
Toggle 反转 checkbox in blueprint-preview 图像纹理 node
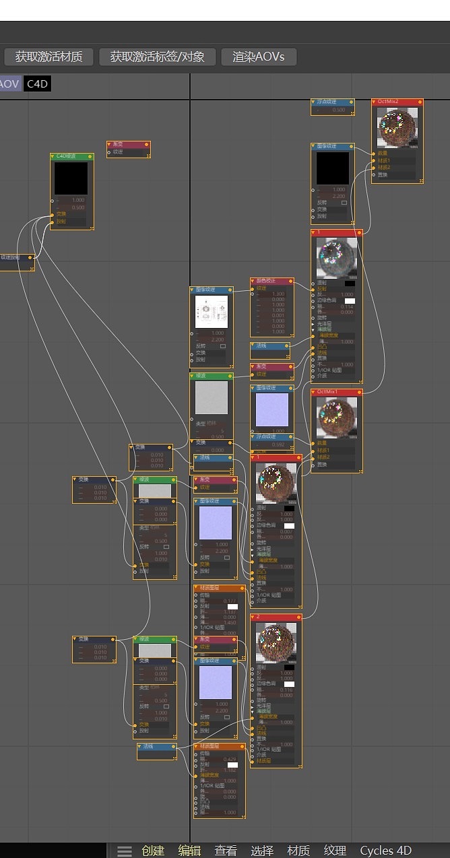click(x=223, y=345)
